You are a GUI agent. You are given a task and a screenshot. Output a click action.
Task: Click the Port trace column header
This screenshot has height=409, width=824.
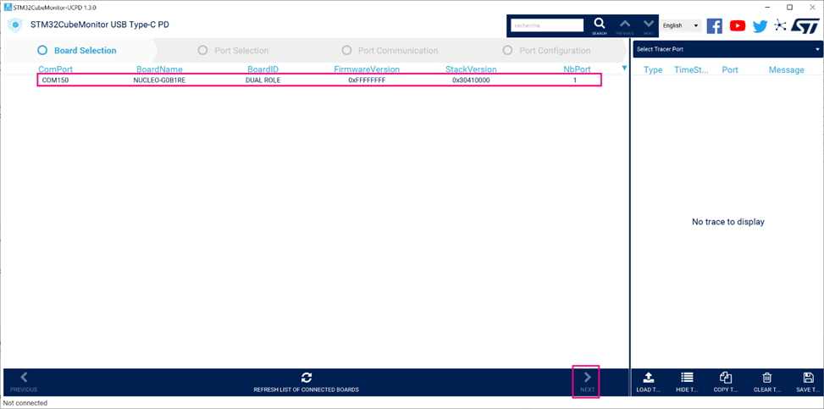pyautogui.click(x=730, y=70)
